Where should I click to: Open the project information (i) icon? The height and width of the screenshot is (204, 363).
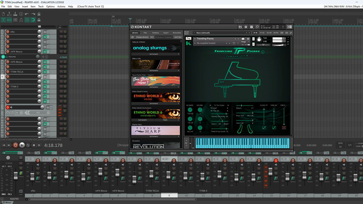point(21,14)
